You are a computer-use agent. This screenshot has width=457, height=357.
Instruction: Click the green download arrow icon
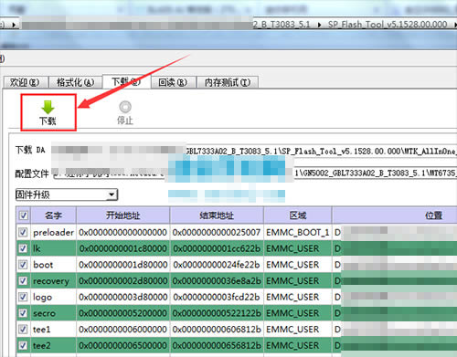pyautogui.click(x=48, y=108)
